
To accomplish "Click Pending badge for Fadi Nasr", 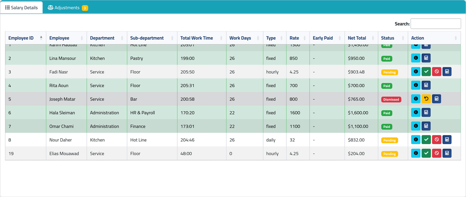I will [389, 72].
